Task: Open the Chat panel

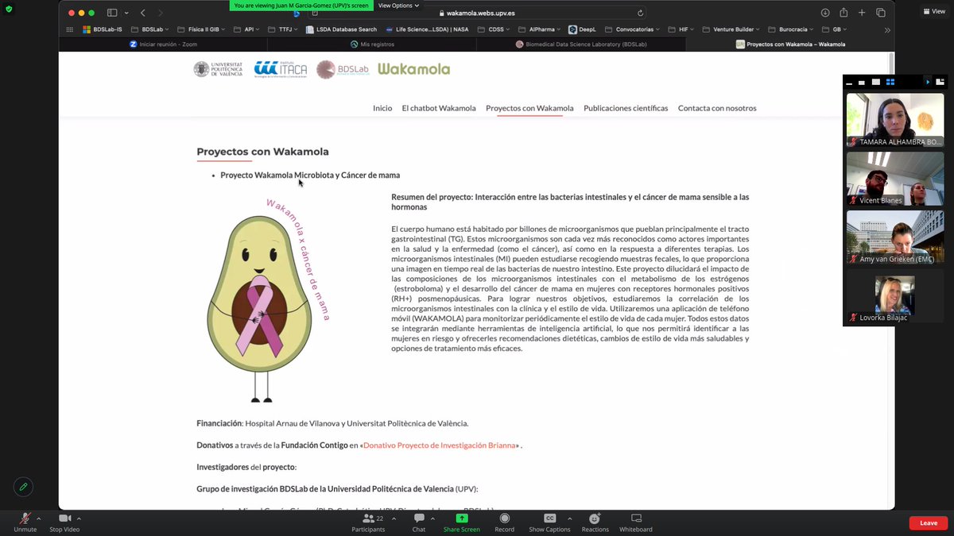Action: pos(419,522)
